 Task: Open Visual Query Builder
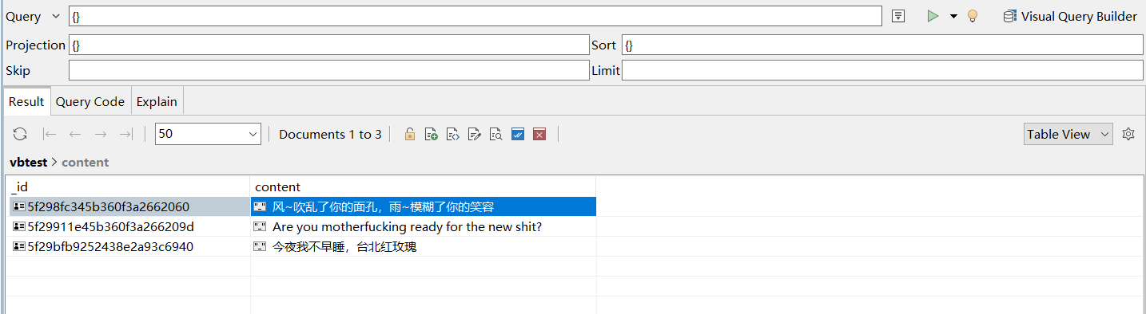point(1070,16)
